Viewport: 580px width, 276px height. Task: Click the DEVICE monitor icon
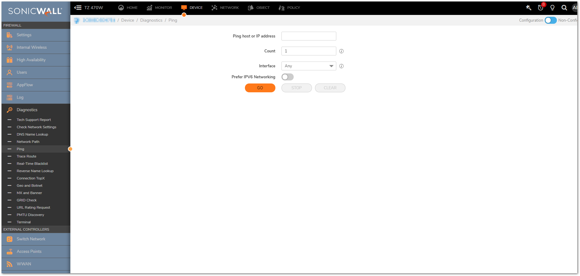[184, 8]
